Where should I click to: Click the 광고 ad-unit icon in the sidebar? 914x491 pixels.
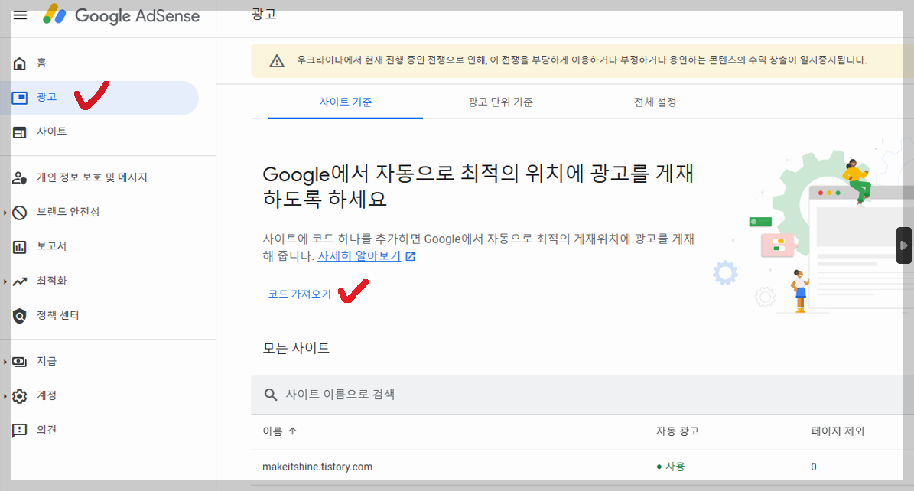(20, 98)
